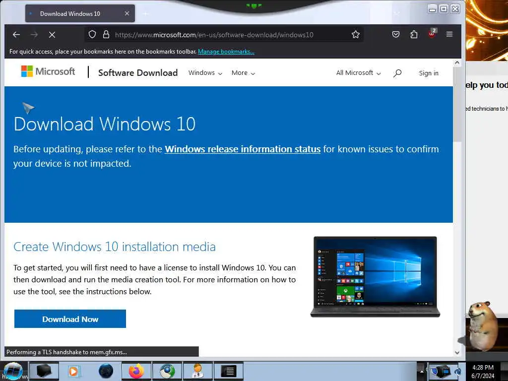508x381 pixels.
Task: Open the dark globe taskbar icon
Action: [106, 371]
